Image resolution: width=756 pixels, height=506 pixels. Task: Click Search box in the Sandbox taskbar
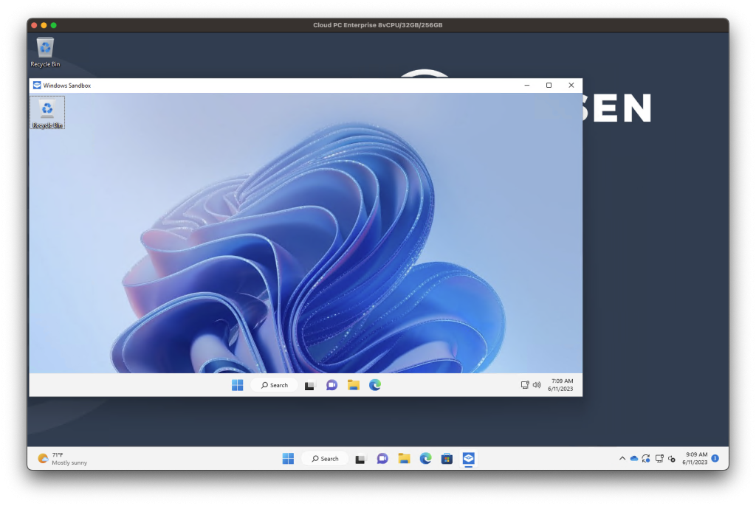[274, 385]
